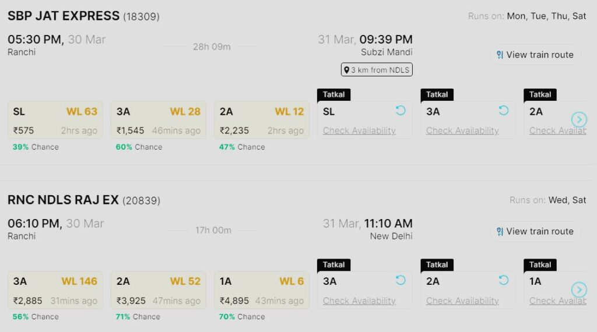Select the SL class card with WL 63
Image resolution: width=597 pixels, height=332 pixels.
pos(55,120)
